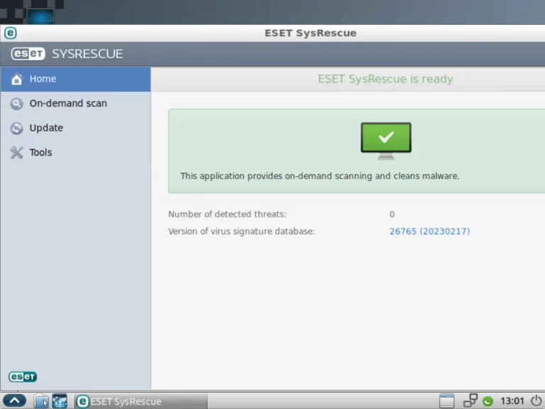Image resolution: width=545 pixels, height=409 pixels.
Task: Click the window menu ESET icon in title bar
Action: point(11,33)
